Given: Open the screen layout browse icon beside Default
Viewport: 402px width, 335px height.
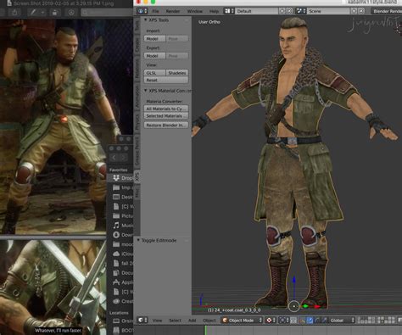Looking at the screenshot, I should click(229, 11).
